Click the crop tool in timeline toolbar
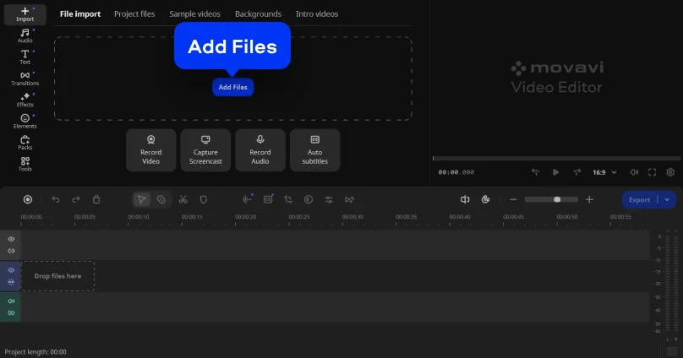 pos(288,199)
